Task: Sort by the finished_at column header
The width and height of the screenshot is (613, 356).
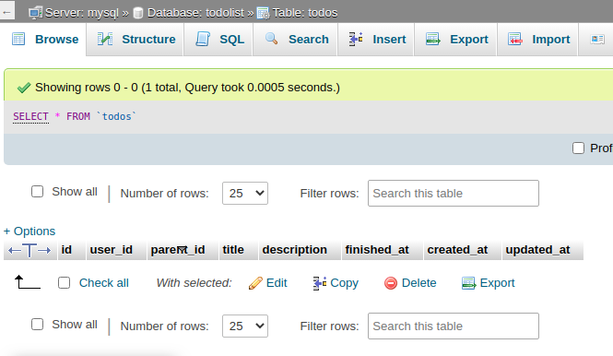Action: (x=377, y=250)
